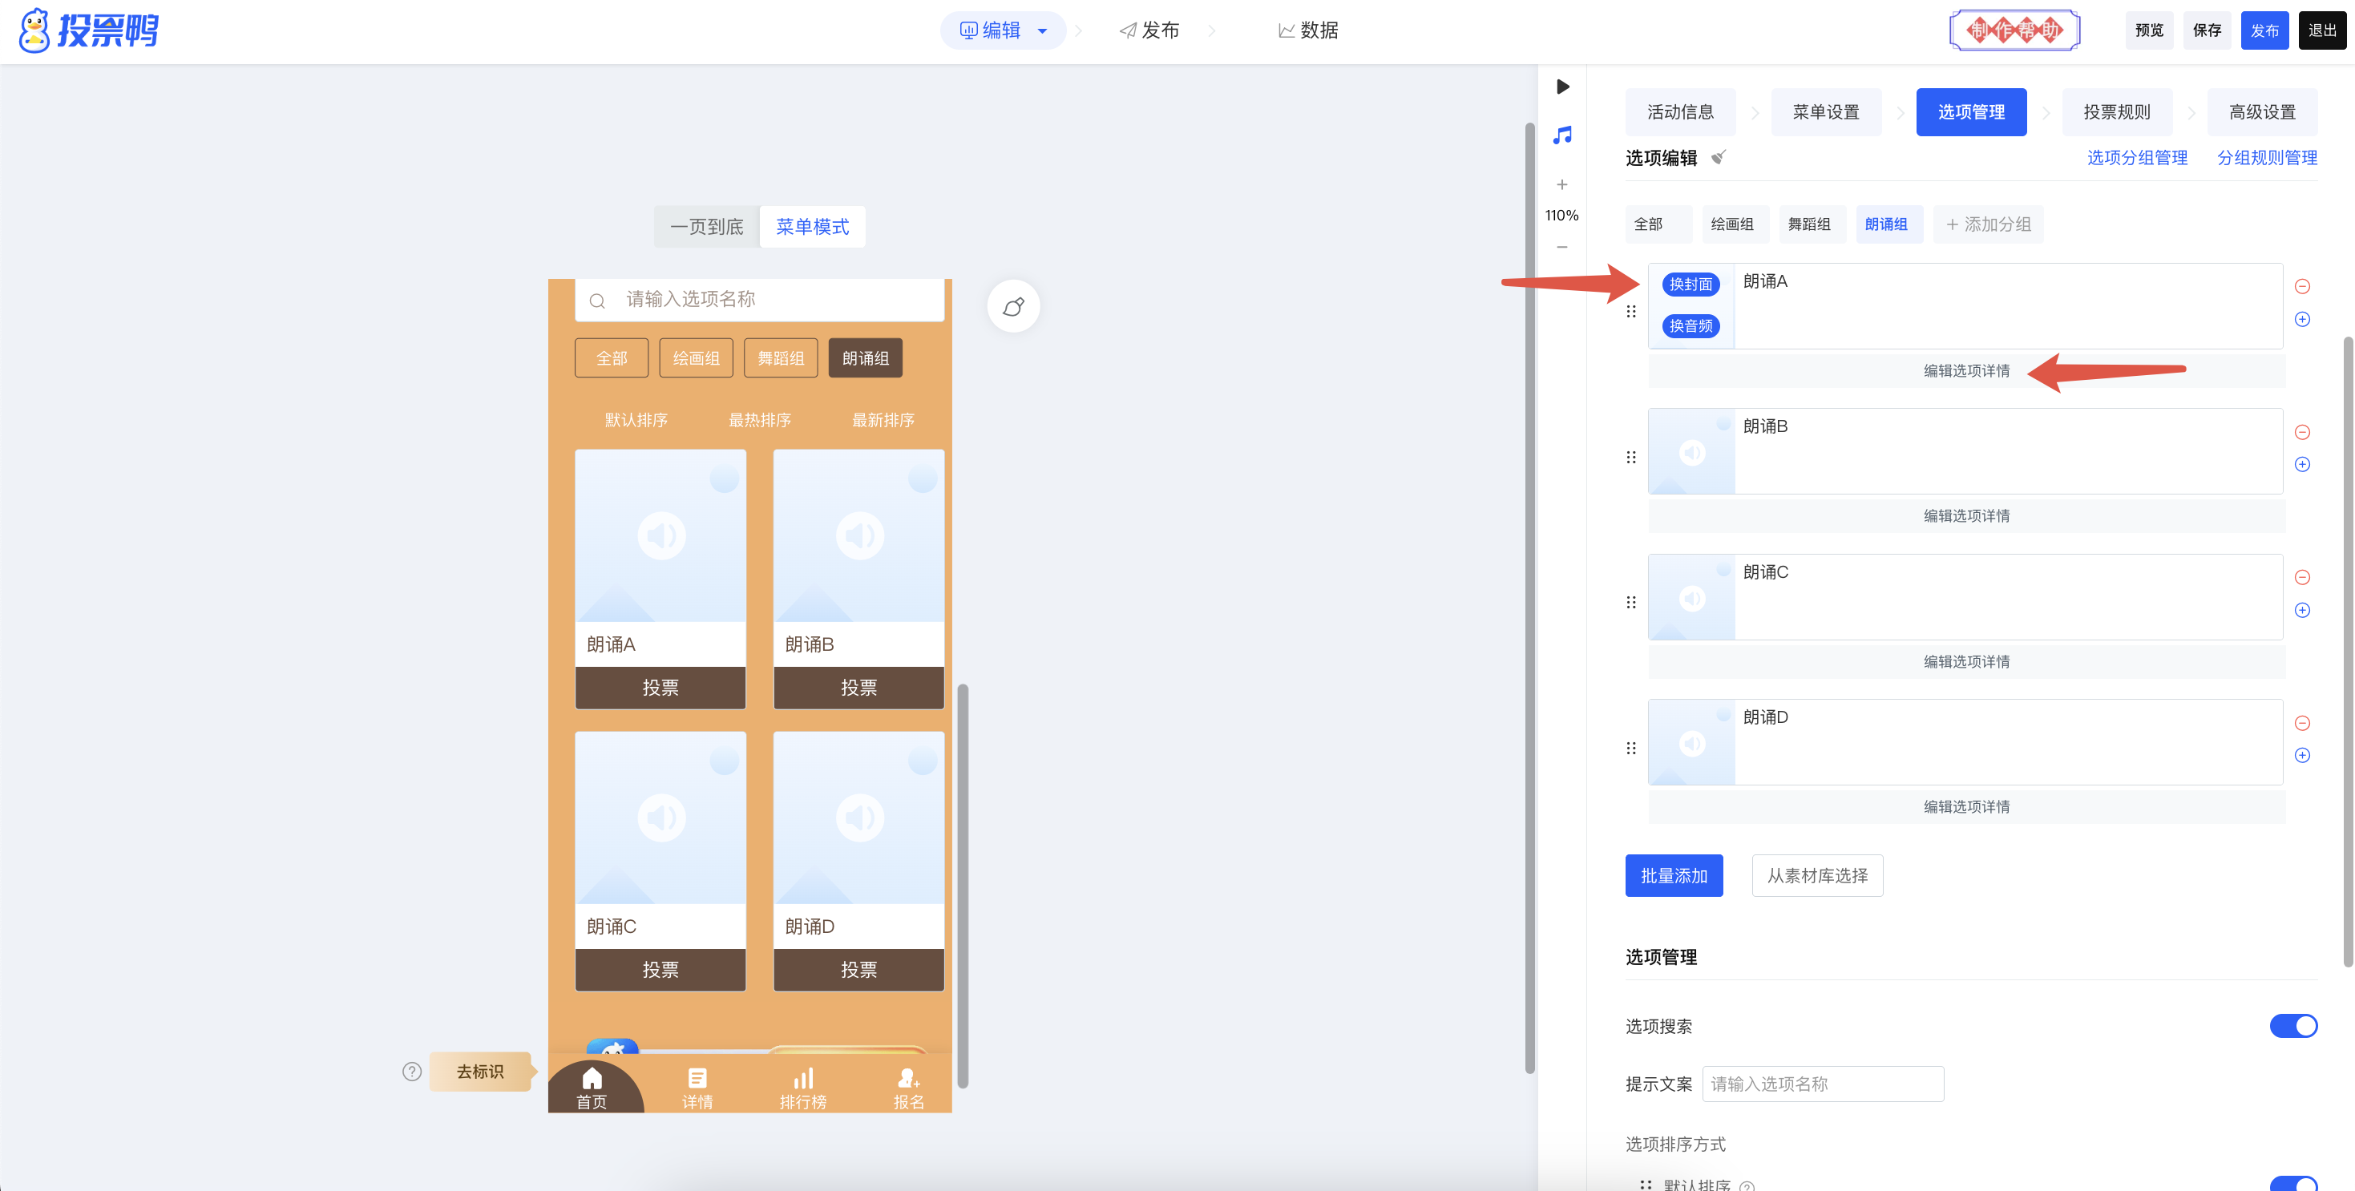Open 分组规则管理 link
Image resolution: width=2355 pixels, height=1191 pixels.
(2266, 158)
